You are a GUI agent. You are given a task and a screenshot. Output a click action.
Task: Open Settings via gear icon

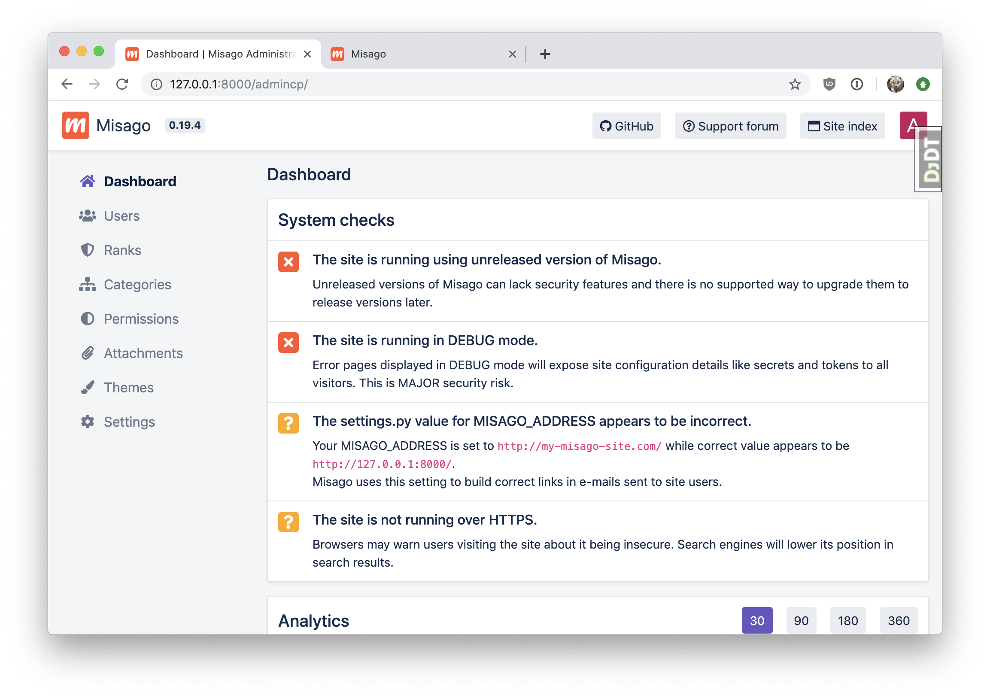coord(88,422)
